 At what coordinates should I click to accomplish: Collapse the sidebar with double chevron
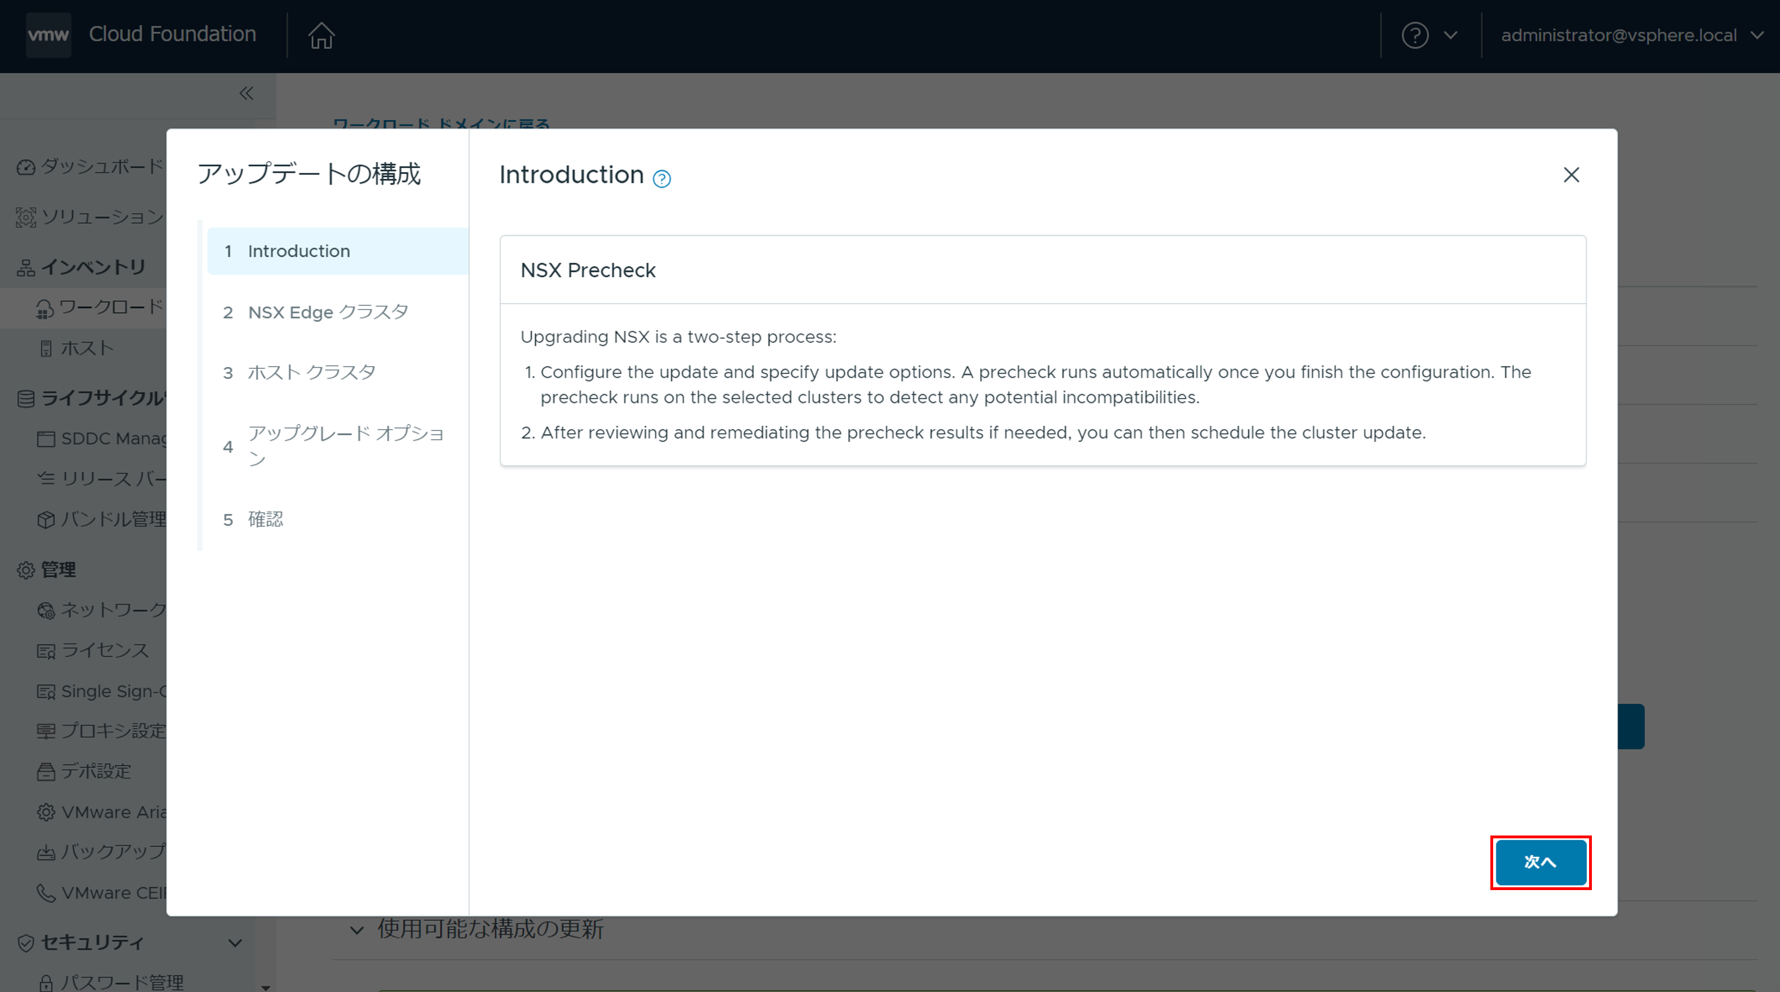pyautogui.click(x=246, y=93)
